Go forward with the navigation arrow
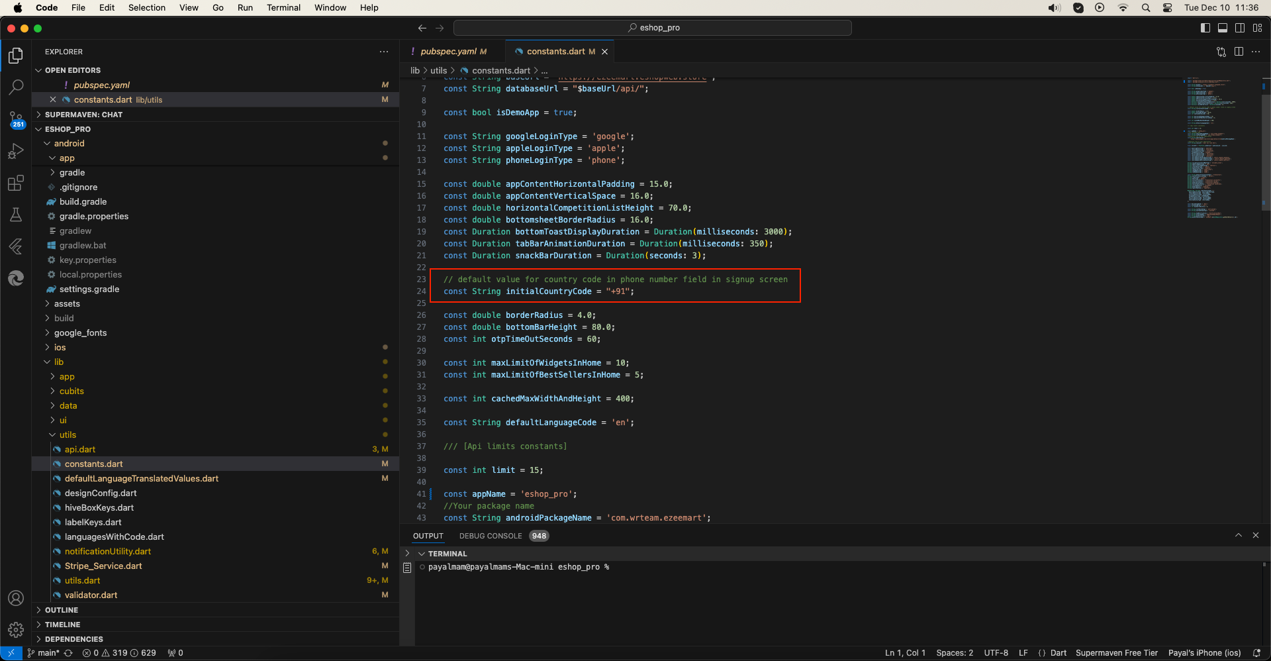This screenshot has height=661, width=1271. point(440,28)
